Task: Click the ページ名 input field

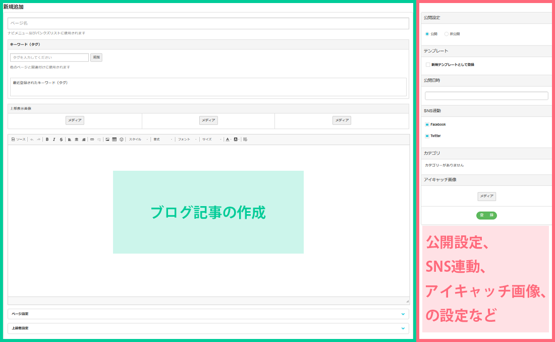Action: [x=208, y=23]
